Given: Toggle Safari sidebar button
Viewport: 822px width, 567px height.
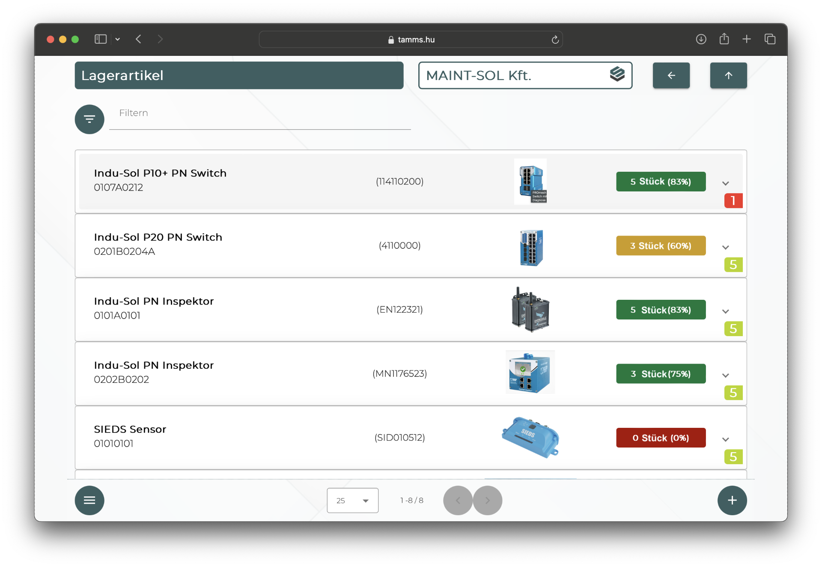Looking at the screenshot, I should [x=101, y=39].
